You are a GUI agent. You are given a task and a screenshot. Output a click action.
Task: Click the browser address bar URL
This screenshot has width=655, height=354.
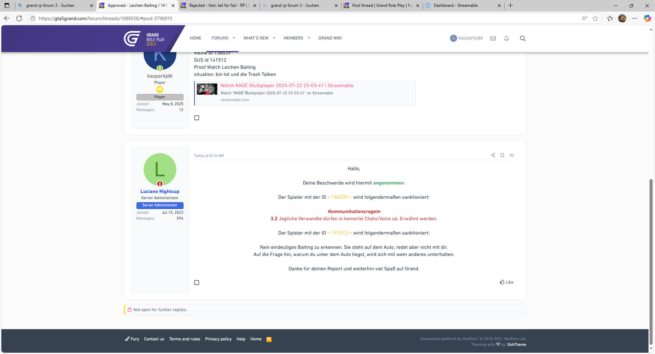[105, 18]
